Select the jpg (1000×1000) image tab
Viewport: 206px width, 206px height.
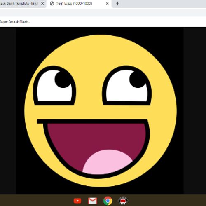coord(79,4)
